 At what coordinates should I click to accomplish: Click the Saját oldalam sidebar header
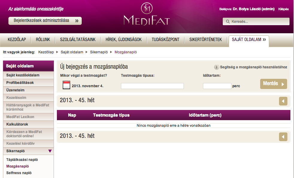[28, 66]
